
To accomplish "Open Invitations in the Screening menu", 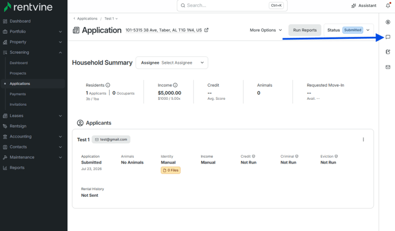I will point(18,104).
